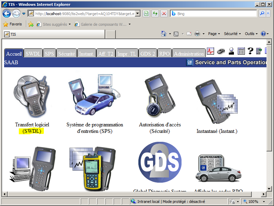Click the TIS browser tab

[x=54, y=34]
